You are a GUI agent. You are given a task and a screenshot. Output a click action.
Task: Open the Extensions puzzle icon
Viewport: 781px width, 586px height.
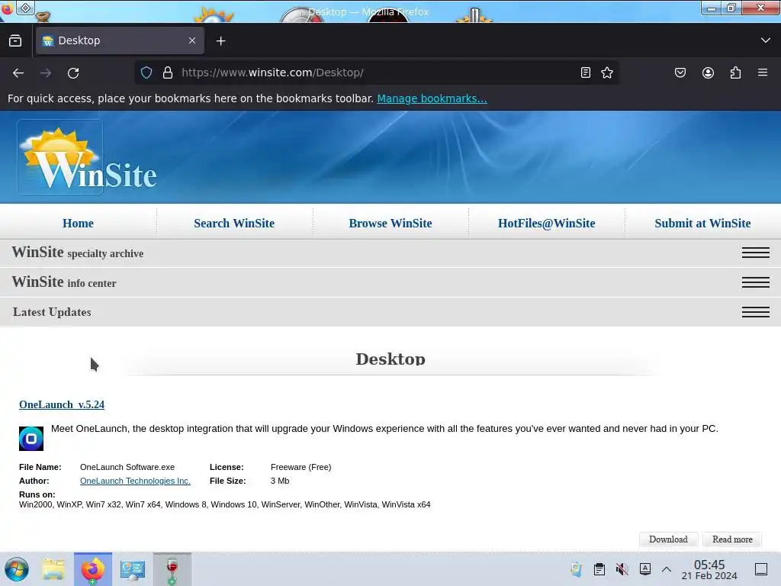click(735, 72)
